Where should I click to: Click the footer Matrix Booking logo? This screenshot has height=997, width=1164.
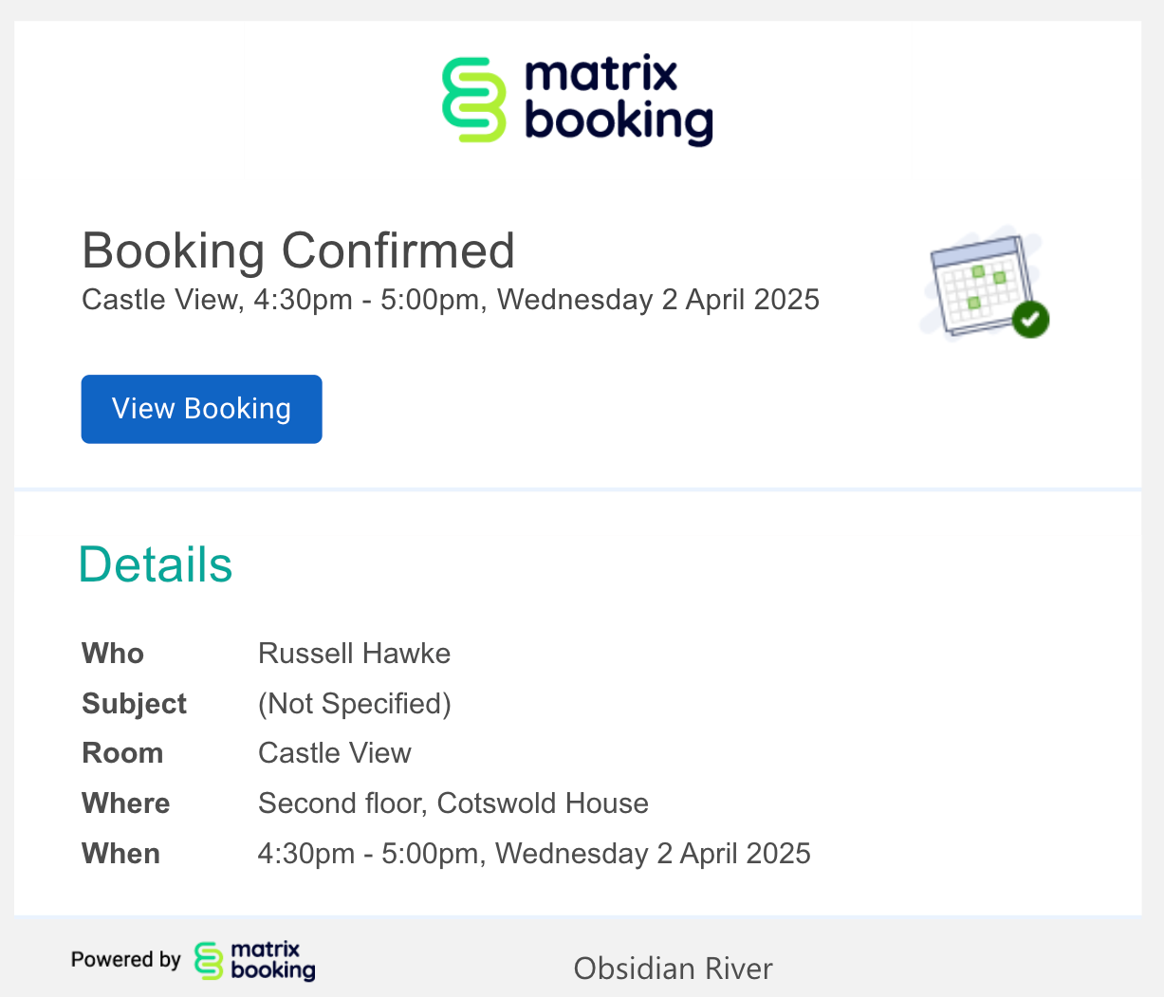pyautogui.click(x=254, y=961)
